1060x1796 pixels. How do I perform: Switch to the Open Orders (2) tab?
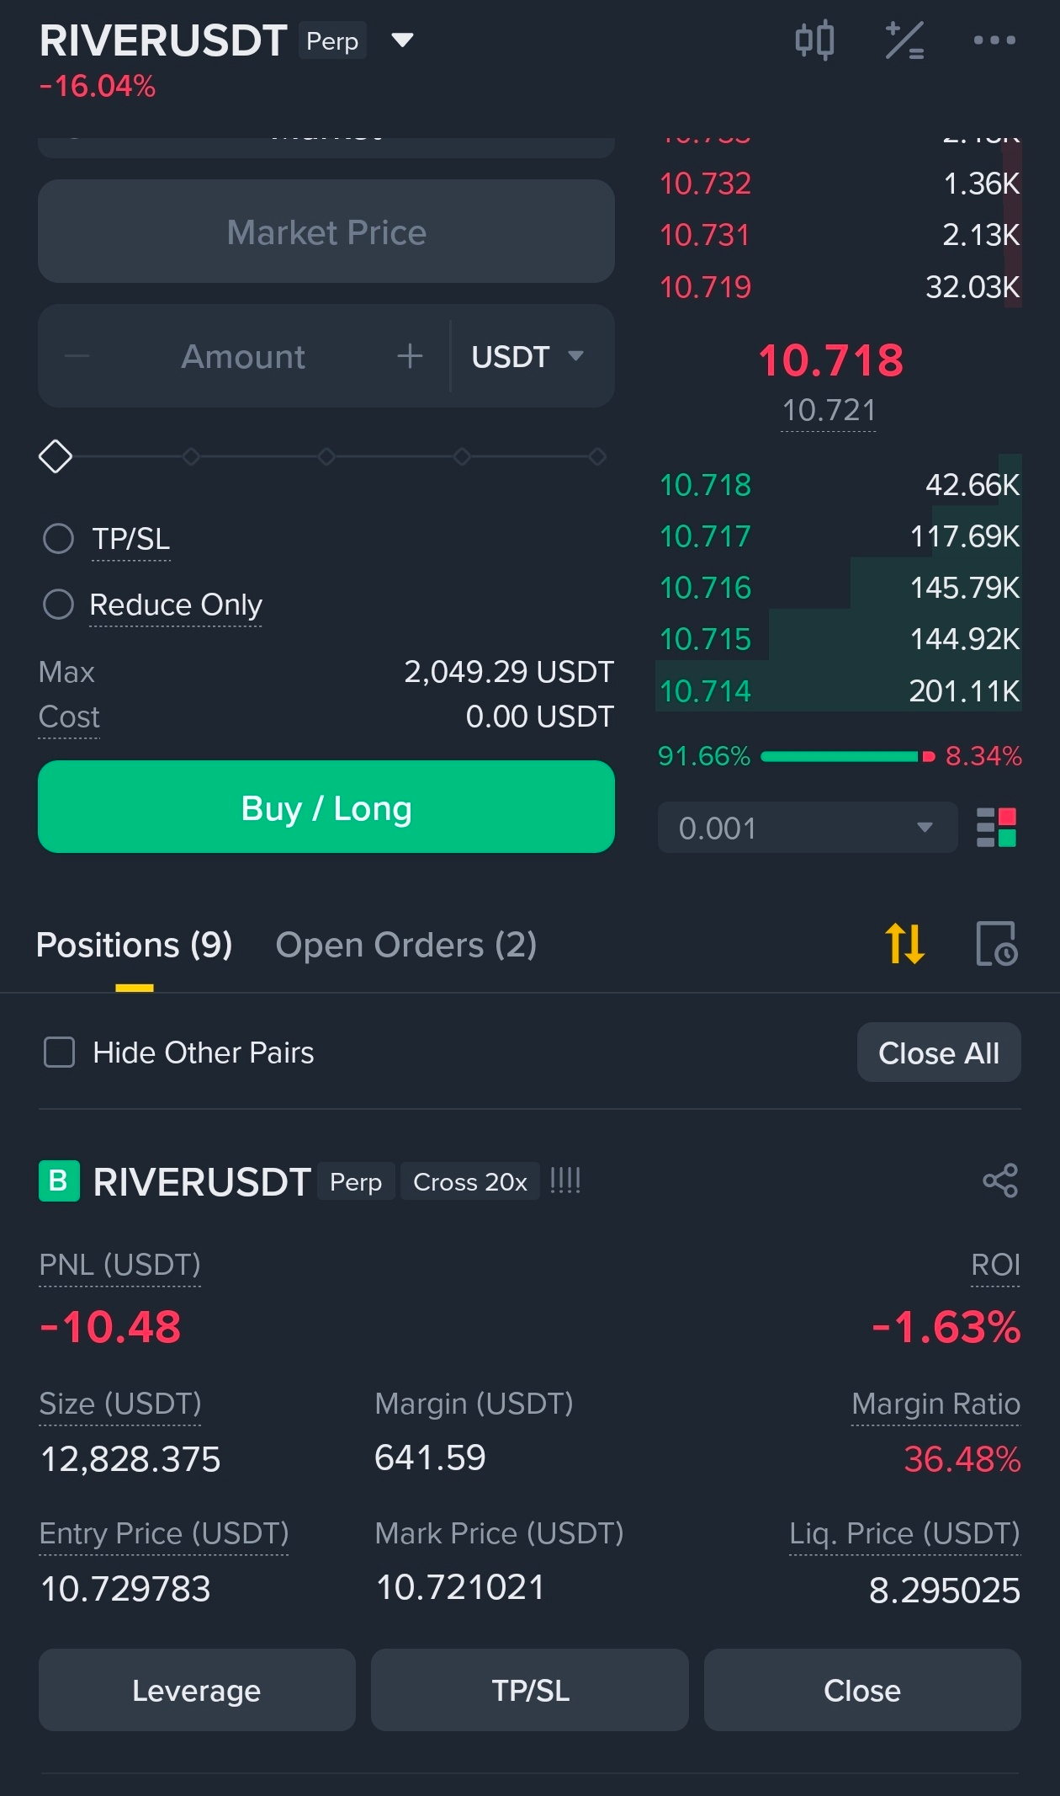[406, 945]
